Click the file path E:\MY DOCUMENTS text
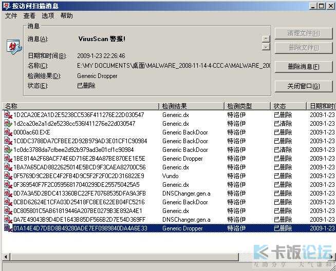This screenshot has height=271, width=336. pos(174,66)
